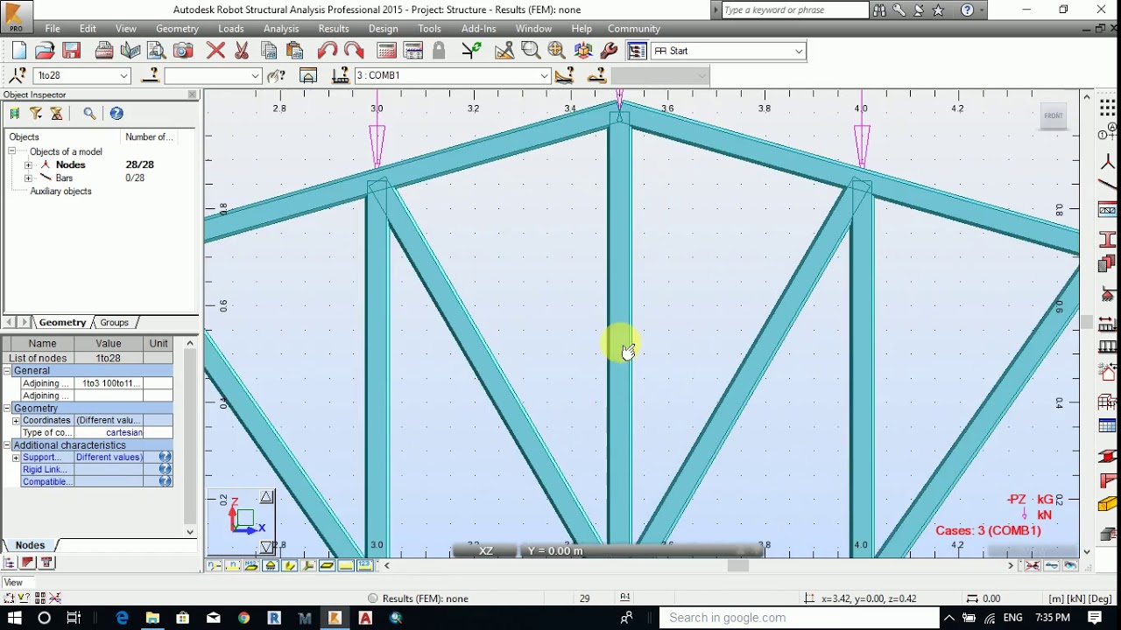Open load case selection icon beside COMB1
Screen dimensions: 1121x630
(x=341, y=75)
